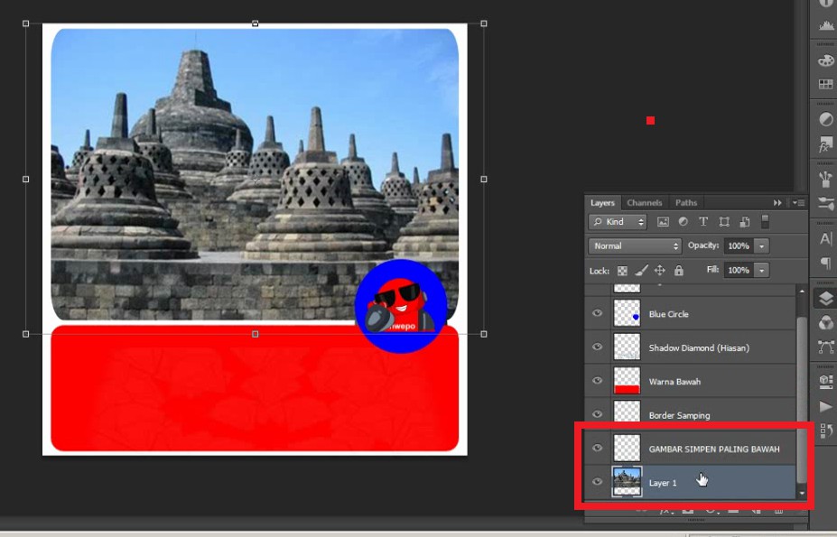Click the top-center transform handle
Screen dimensions: 837x537
click(x=256, y=23)
